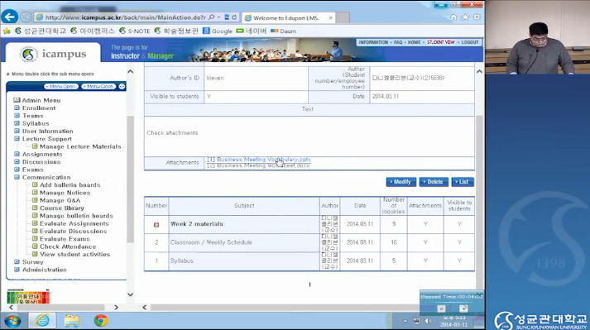Click the Menu Close button in sidebar
Screen dimensions: 590x330
click(x=98, y=87)
